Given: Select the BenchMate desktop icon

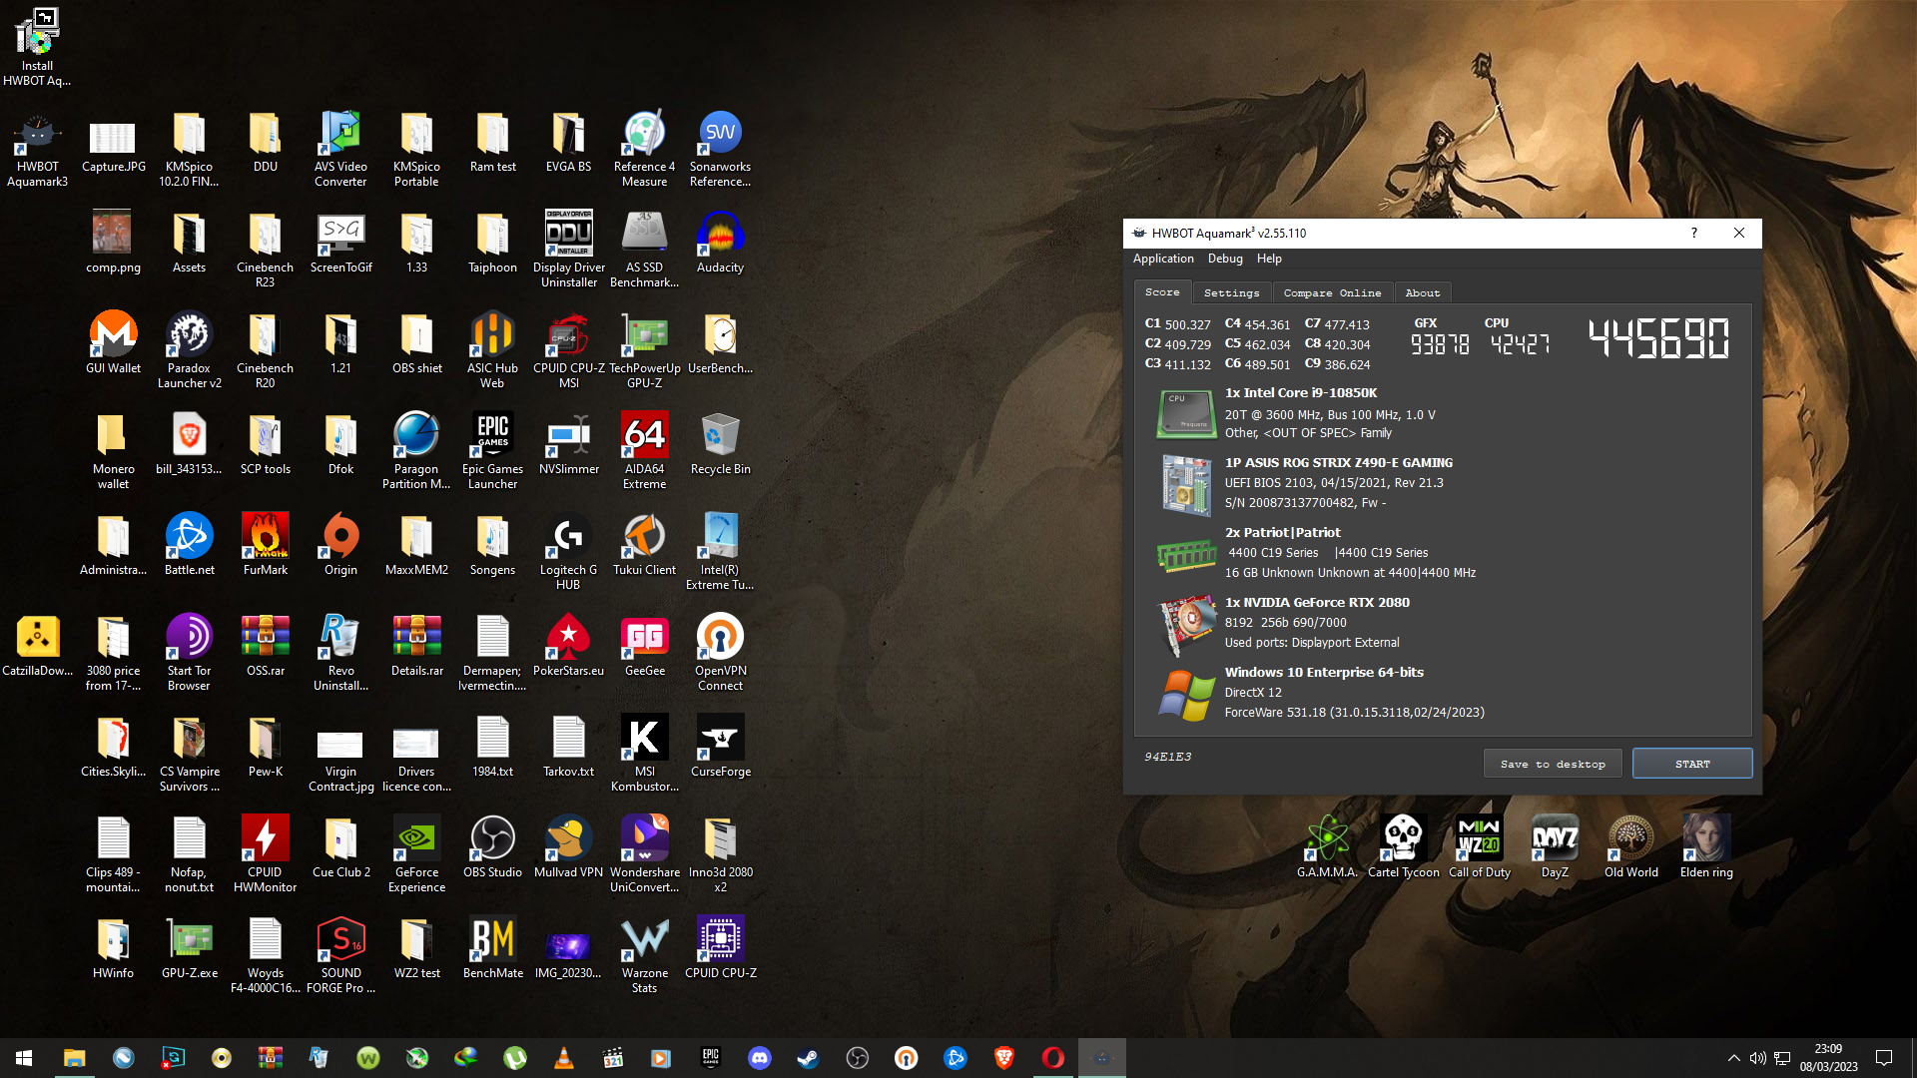Looking at the screenshot, I should click(x=492, y=949).
